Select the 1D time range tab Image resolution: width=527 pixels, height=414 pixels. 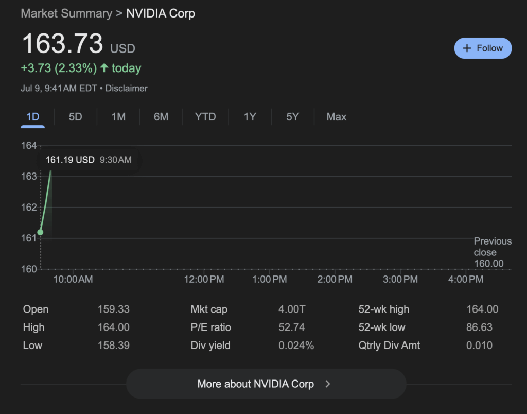coord(32,117)
